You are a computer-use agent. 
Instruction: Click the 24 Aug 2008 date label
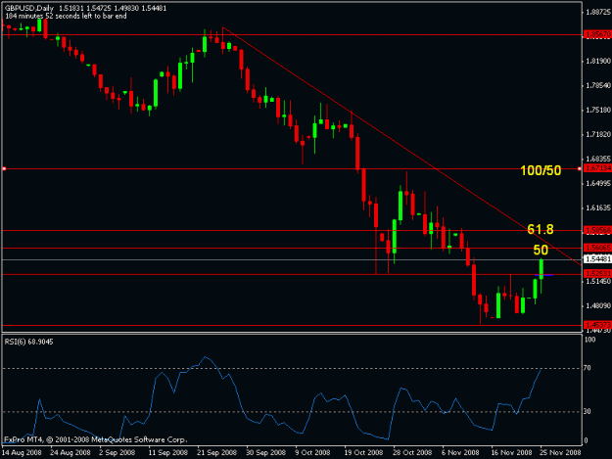coord(71,453)
